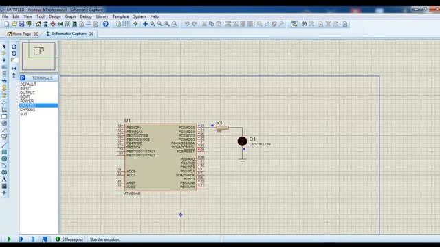Click the Rotate Anti-Clockwise icon
Image resolution: width=440 pixels, height=247 pixels.
[14, 54]
